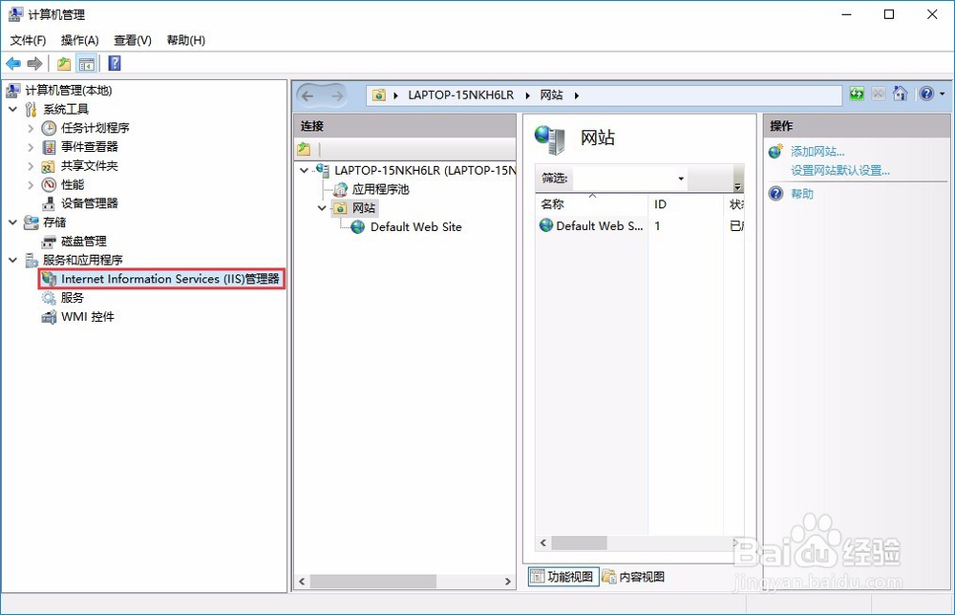
Task: Open the 帮助(H) menu
Action: click(186, 40)
